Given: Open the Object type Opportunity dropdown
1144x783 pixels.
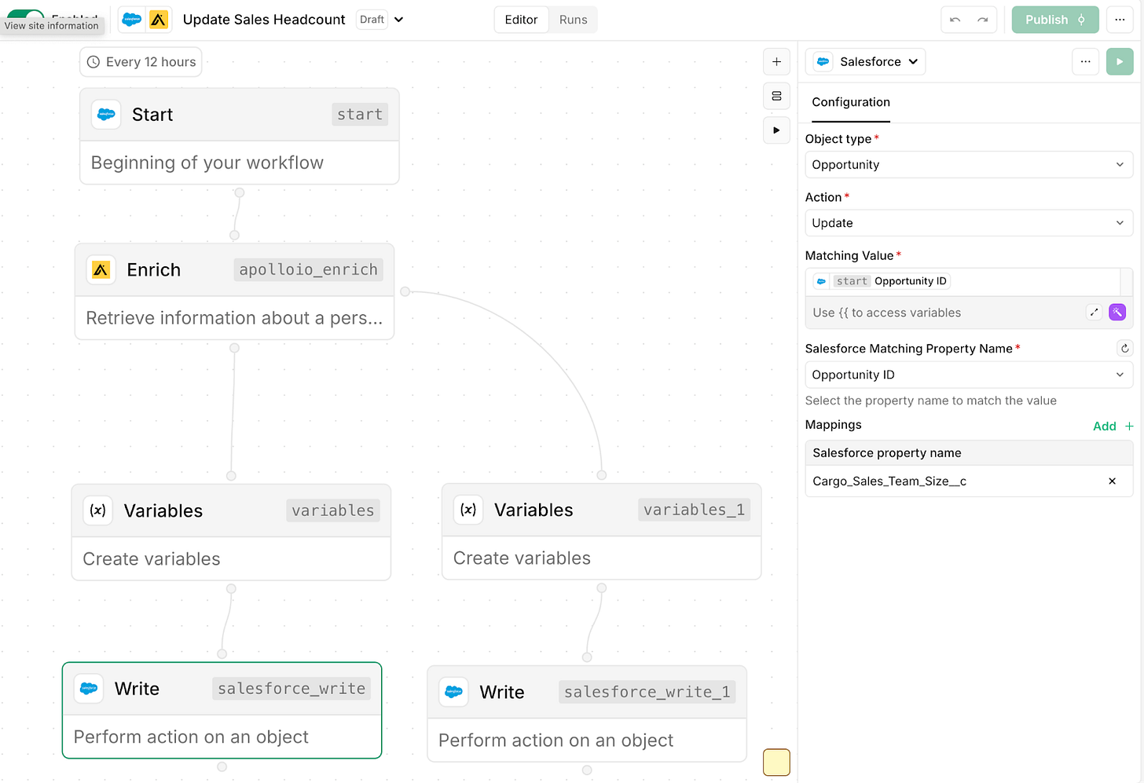Looking at the screenshot, I should (x=969, y=165).
